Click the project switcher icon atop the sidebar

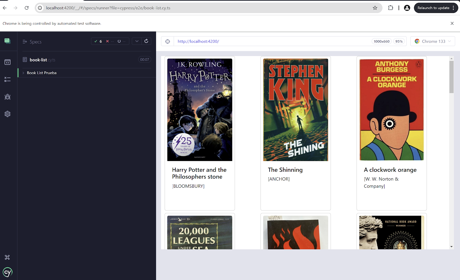7,41
